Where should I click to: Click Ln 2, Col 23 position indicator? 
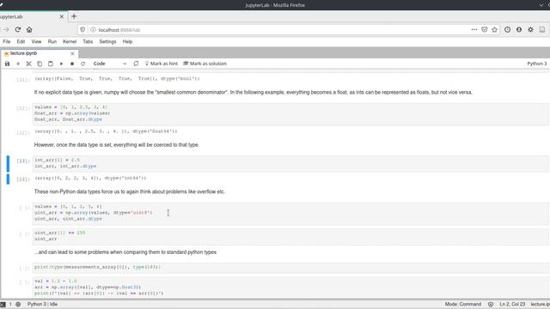pyautogui.click(x=512, y=305)
